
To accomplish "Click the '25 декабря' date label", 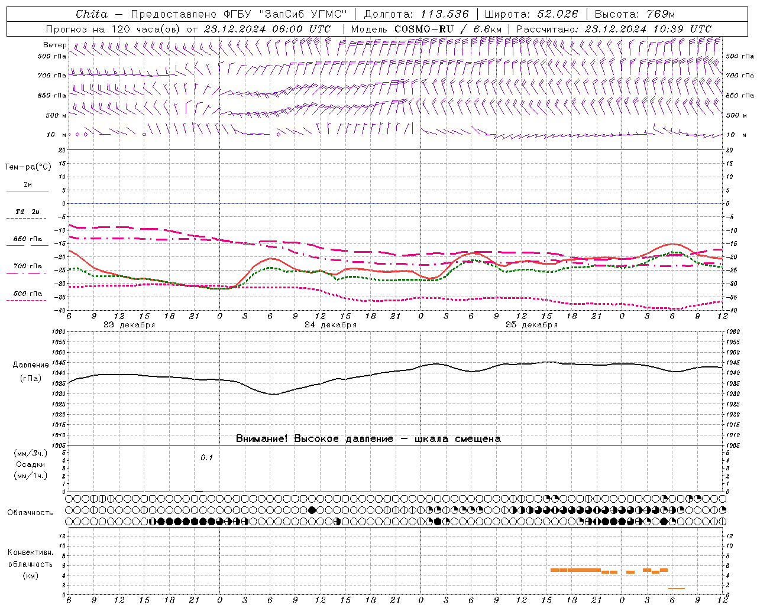I will pyautogui.click(x=532, y=325).
